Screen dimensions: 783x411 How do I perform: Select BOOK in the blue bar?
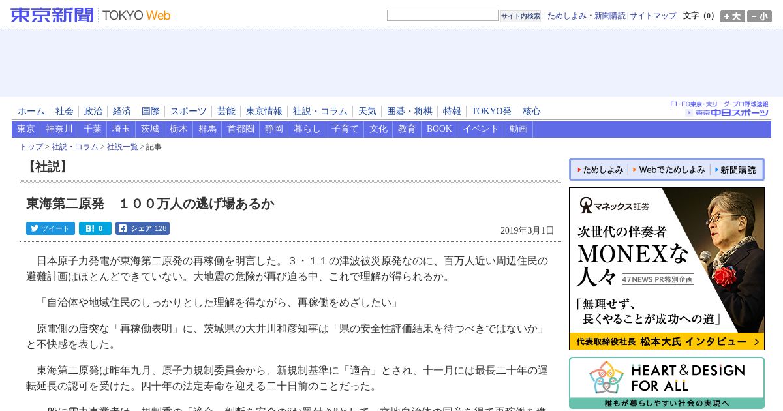[439, 129]
